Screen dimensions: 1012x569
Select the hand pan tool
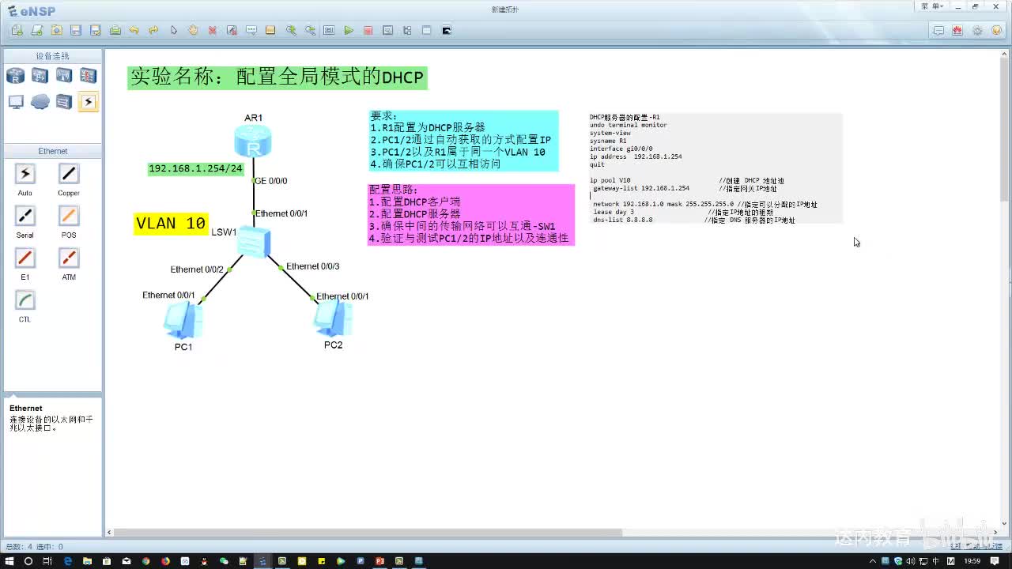click(x=193, y=30)
